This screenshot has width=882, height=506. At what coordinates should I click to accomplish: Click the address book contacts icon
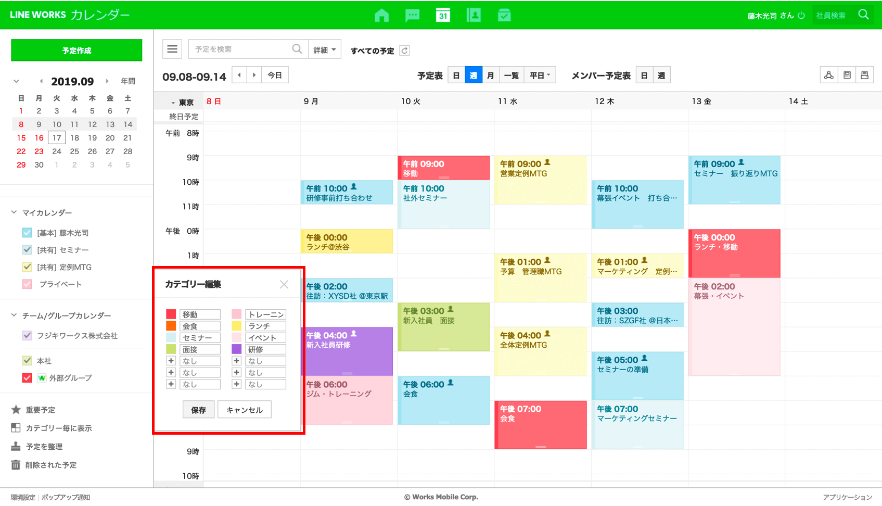474,16
